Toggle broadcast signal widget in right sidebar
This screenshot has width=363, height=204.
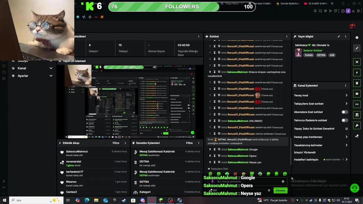coord(357,104)
